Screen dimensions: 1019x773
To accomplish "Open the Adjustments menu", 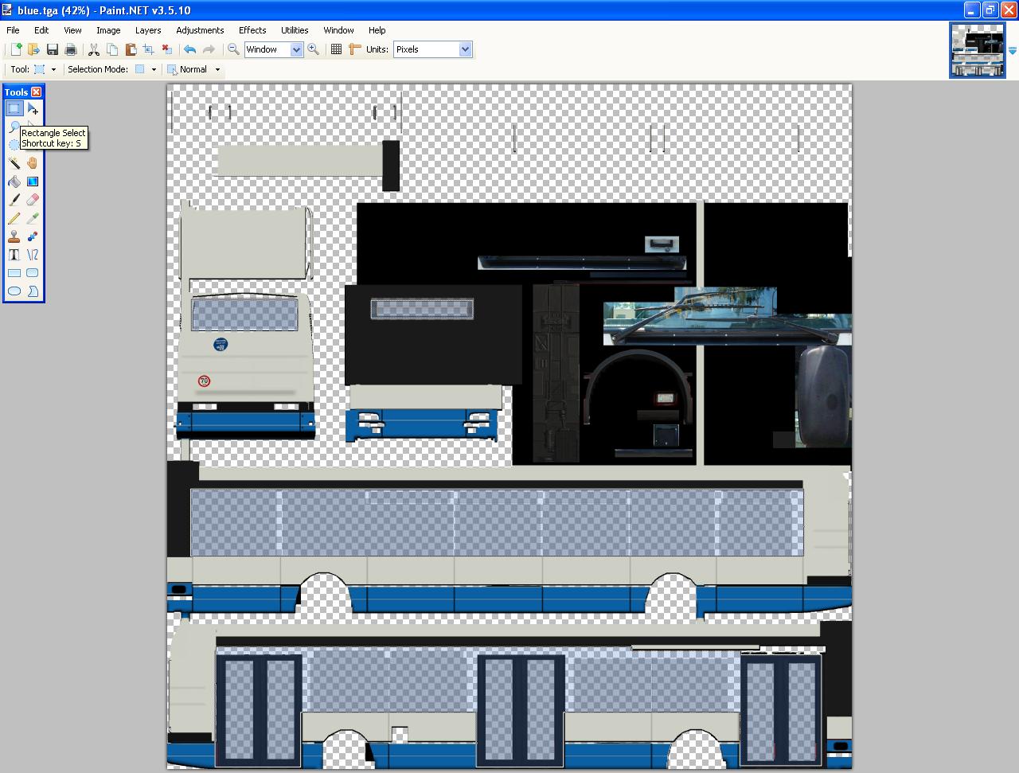I will (200, 30).
